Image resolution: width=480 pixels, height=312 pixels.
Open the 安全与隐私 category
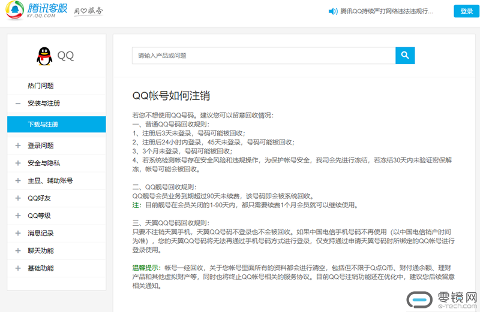point(44,163)
